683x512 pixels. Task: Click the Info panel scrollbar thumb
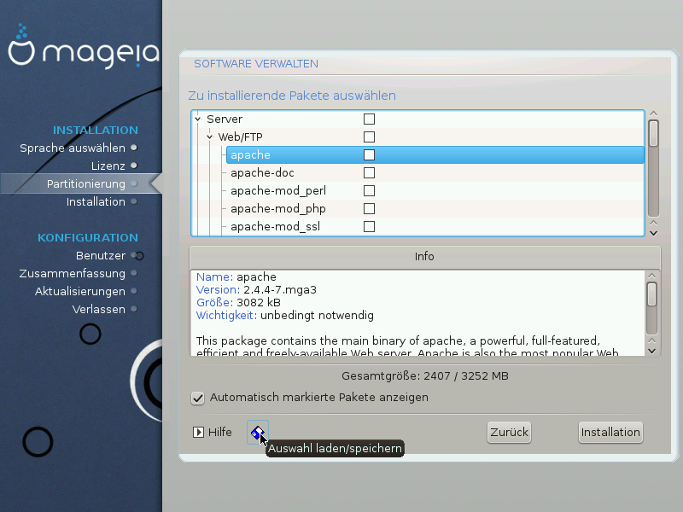tap(651, 294)
